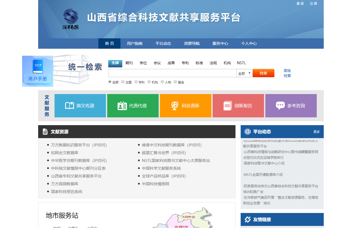Click the orange 检索 button
Image resolution: width=351 pixels, height=228 pixels.
[x=264, y=73]
